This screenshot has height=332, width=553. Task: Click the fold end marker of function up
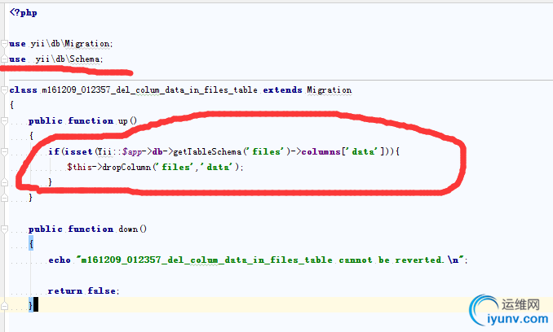[x=4, y=198]
